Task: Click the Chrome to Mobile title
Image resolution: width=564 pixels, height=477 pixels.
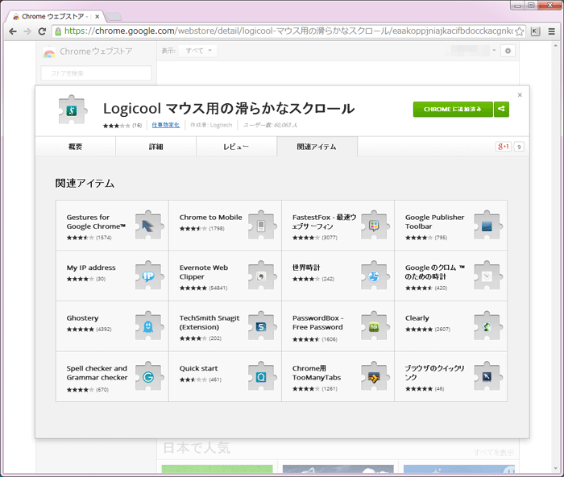Action: (x=211, y=218)
